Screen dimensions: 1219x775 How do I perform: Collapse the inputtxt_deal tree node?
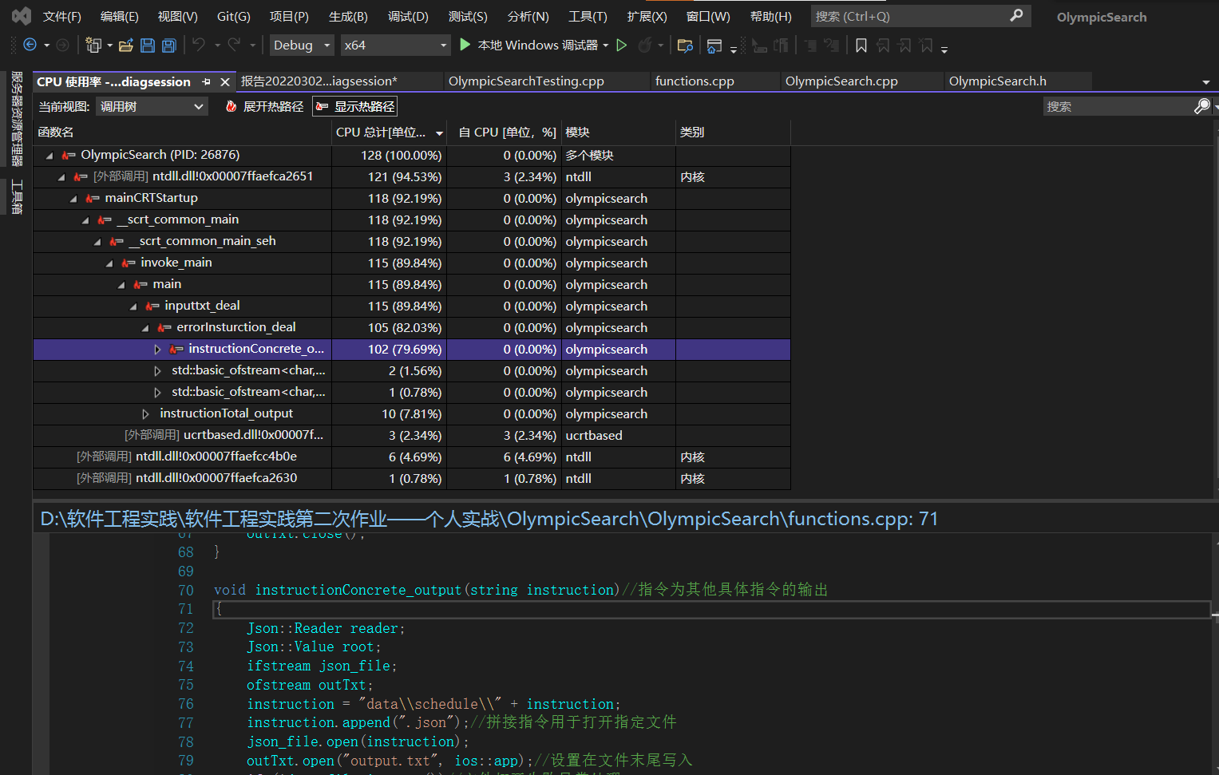133,306
